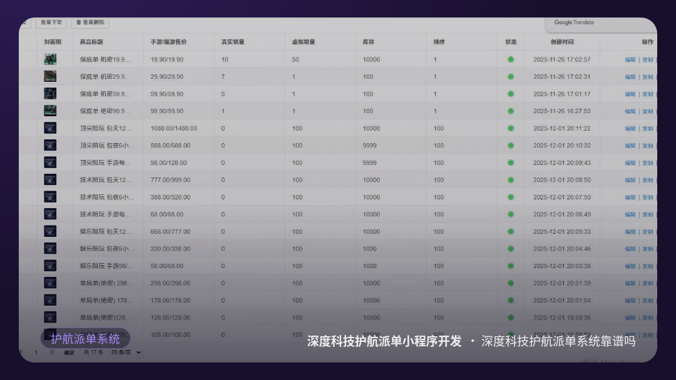Select the price cell 777.00/999.00
676x380 pixels.
170,180
